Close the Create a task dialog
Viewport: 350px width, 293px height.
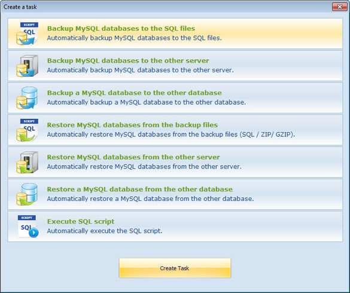tap(339, 7)
